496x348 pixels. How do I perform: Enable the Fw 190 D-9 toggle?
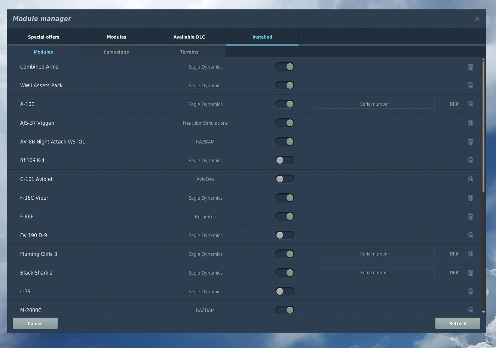click(285, 235)
